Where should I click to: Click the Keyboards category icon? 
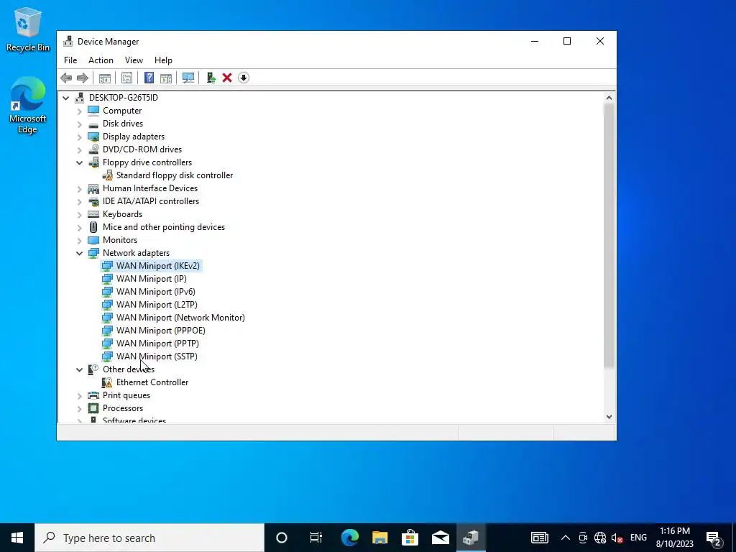click(x=93, y=214)
